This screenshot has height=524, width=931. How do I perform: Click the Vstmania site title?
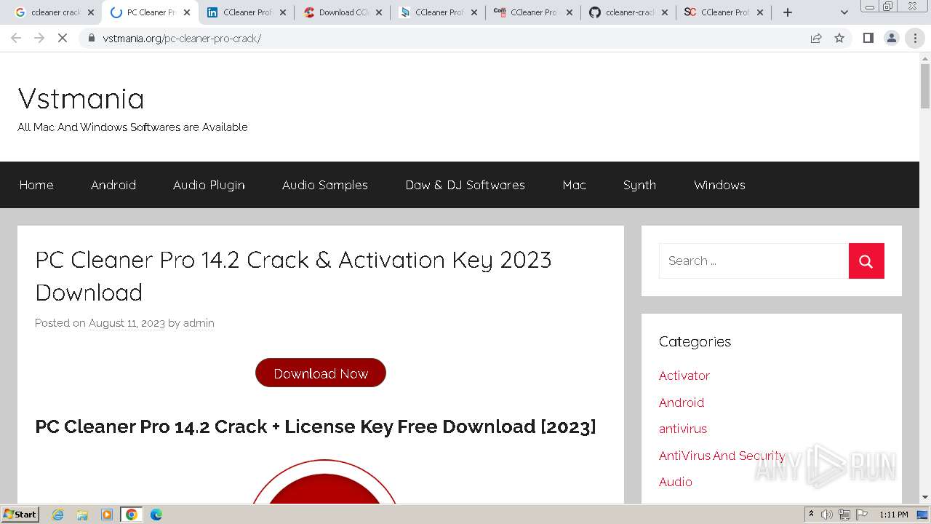(81, 98)
